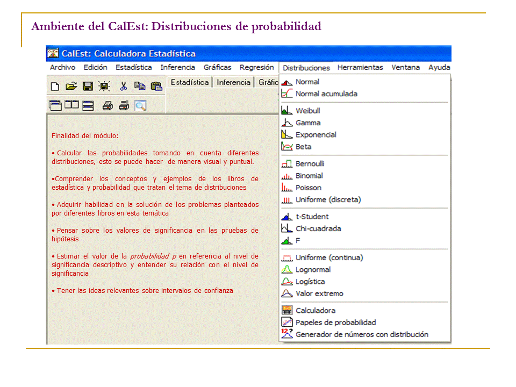Open print preview magnifier icon
Screen dimensions: 516x387
[140, 106]
